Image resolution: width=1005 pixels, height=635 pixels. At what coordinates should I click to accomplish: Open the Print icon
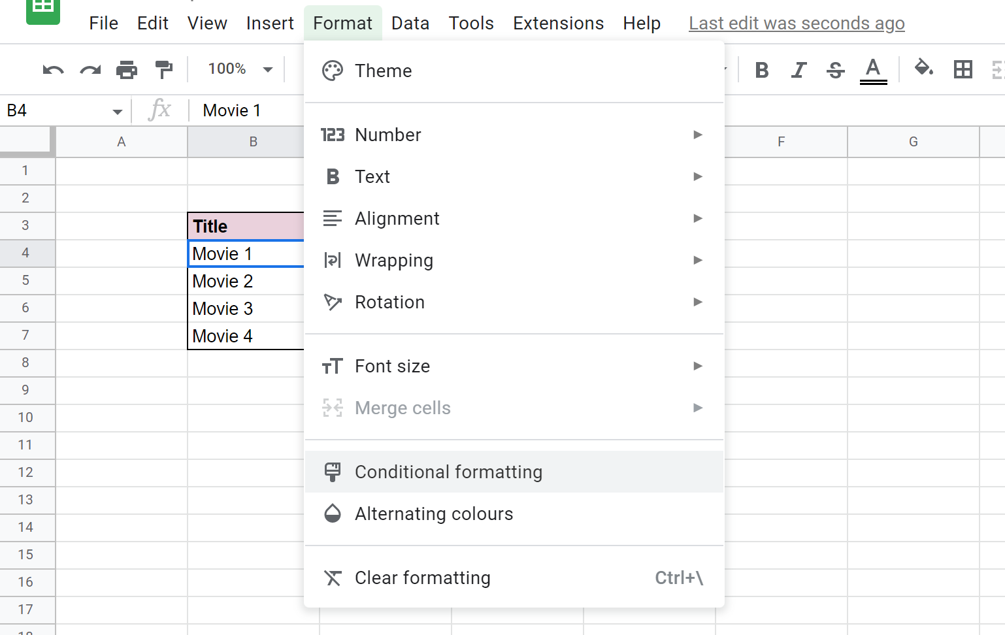pyautogui.click(x=127, y=69)
